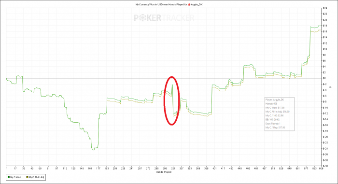Click the red PokerStars icon in chart title
This screenshot has height=184, width=338.
(189, 4)
